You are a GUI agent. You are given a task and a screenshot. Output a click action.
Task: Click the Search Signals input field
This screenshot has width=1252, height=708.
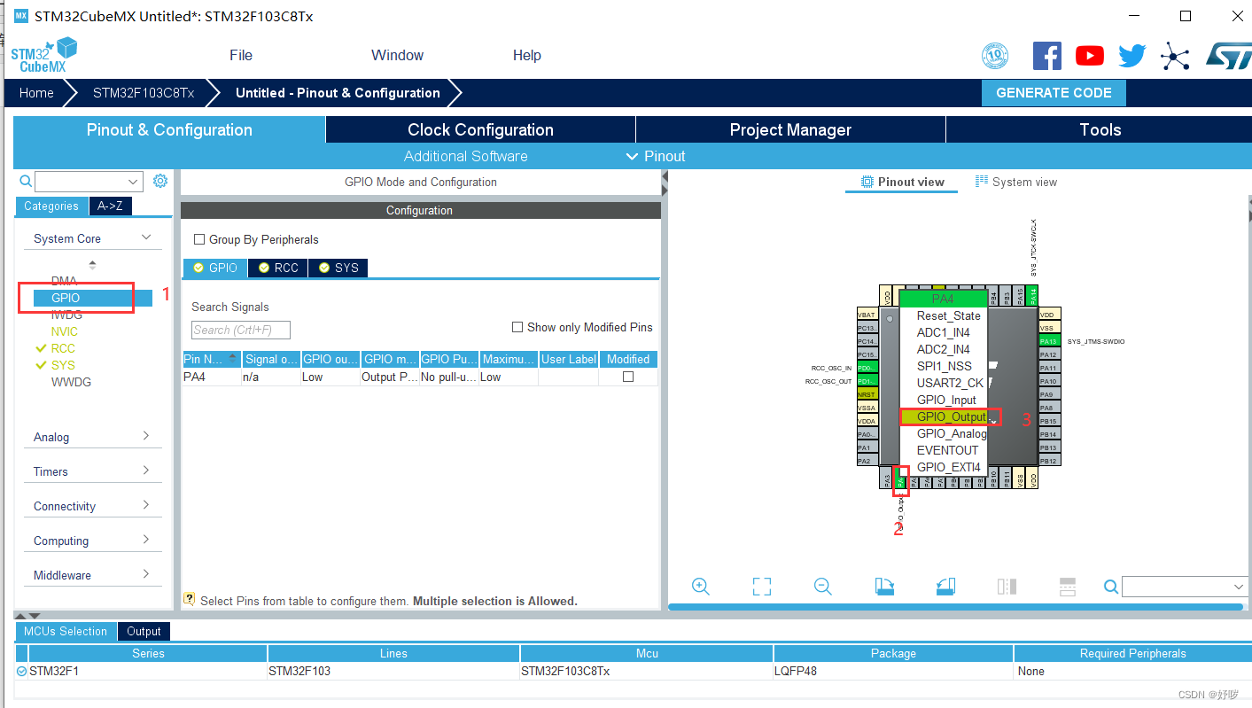(241, 330)
